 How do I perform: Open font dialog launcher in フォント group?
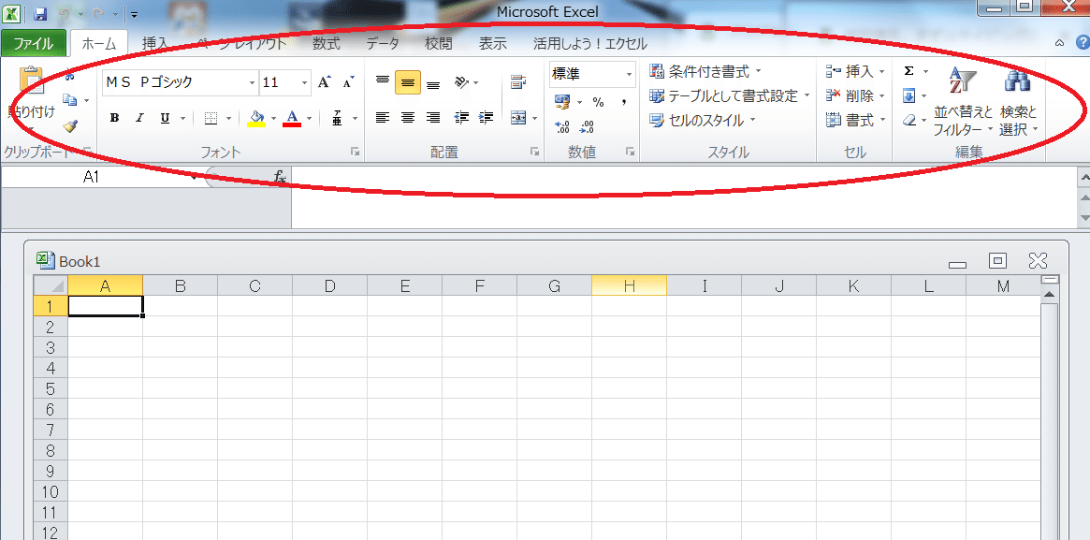click(x=356, y=151)
